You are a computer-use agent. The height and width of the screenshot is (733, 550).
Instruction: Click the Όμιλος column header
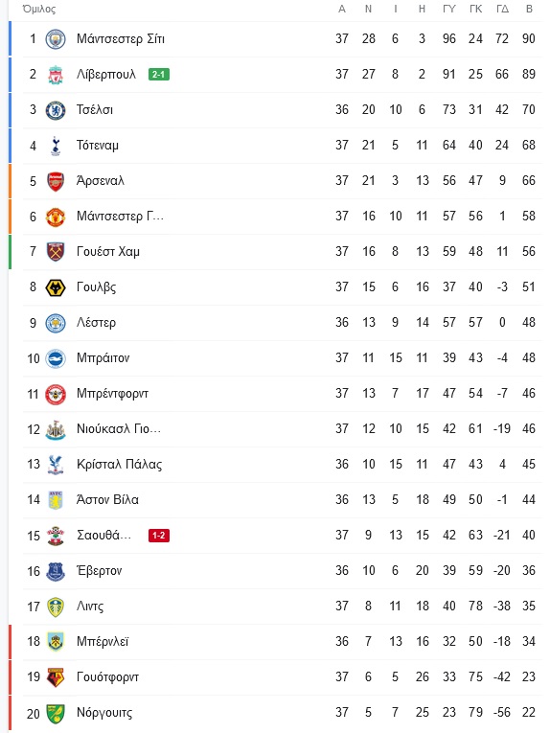pos(39,9)
